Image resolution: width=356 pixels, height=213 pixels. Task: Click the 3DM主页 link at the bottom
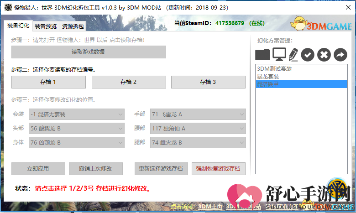pyautogui.click(x=210, y=207)
